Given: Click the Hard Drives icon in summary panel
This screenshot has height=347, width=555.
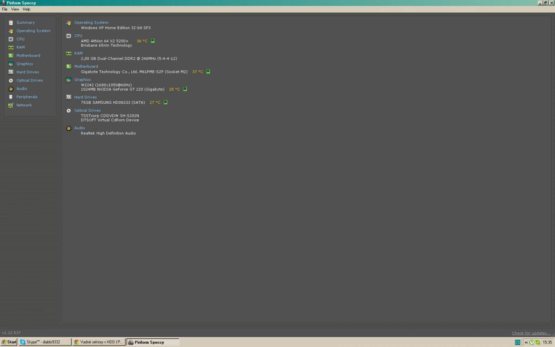Looking at the screenshot, I should click(69, 97).
